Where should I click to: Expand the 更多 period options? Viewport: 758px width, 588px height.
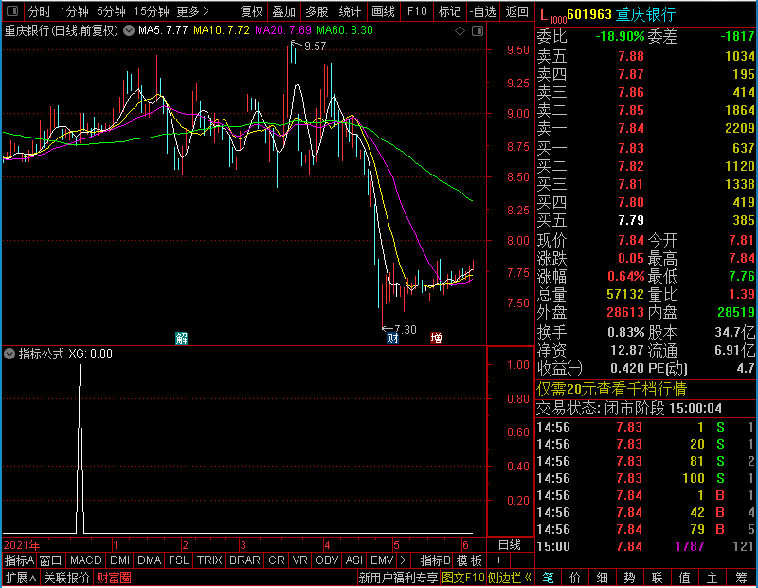[x=192, y=11]
